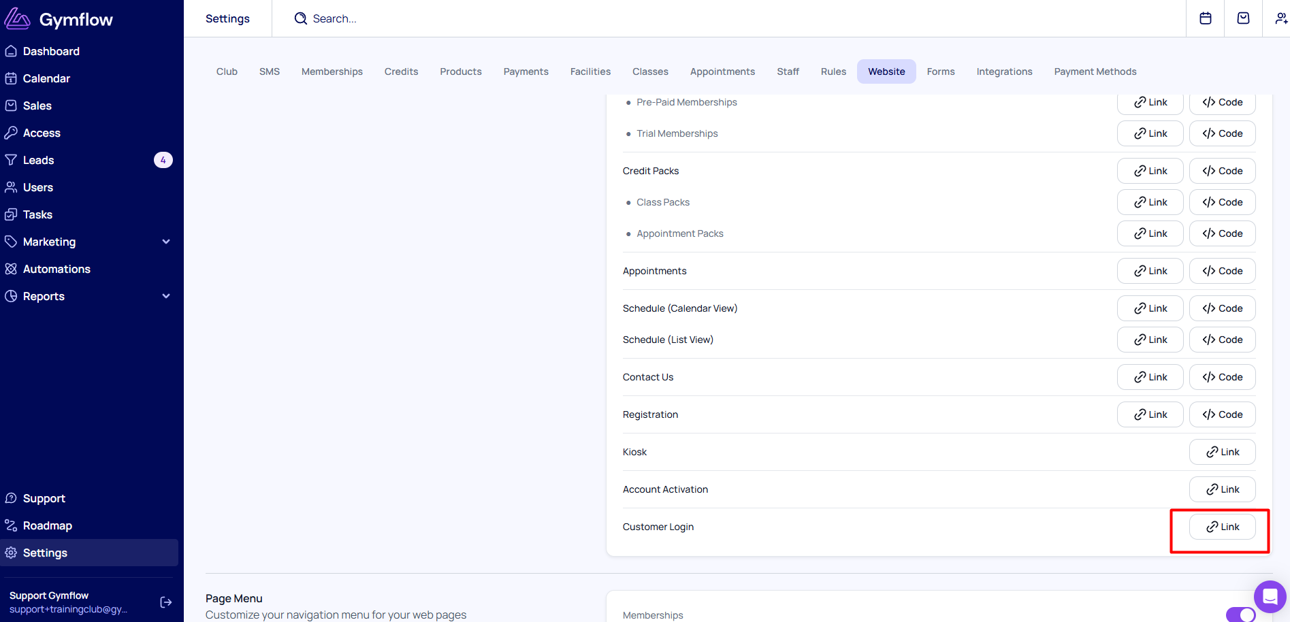Go to Calendar in the sidebar
Viewport: 1290px width, 622px height.
coord(46,78)
